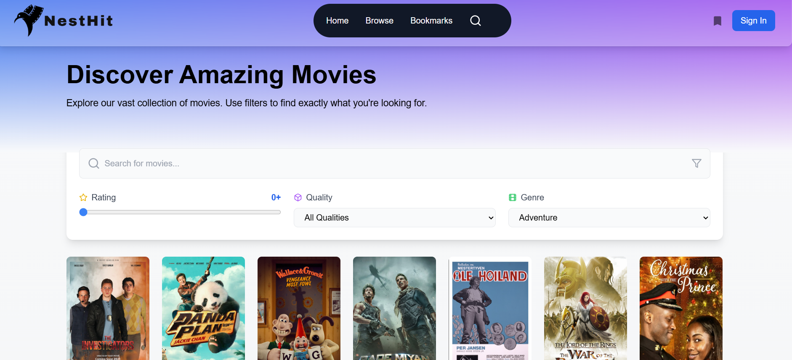The width and height of the screenshot is (792, 360).
Task: Open search from the navigation bar magnifier
Action: [476, 21]
